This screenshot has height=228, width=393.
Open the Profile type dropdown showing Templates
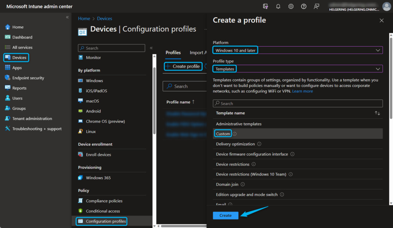point(298,68)
